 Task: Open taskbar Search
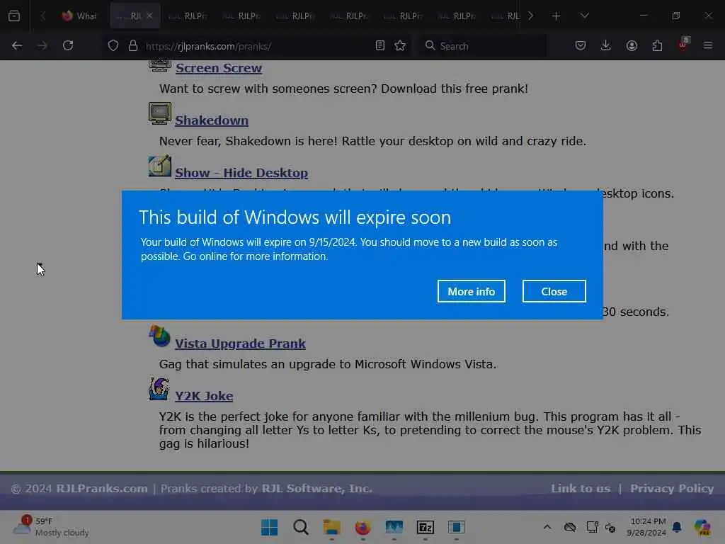(300, 527)
